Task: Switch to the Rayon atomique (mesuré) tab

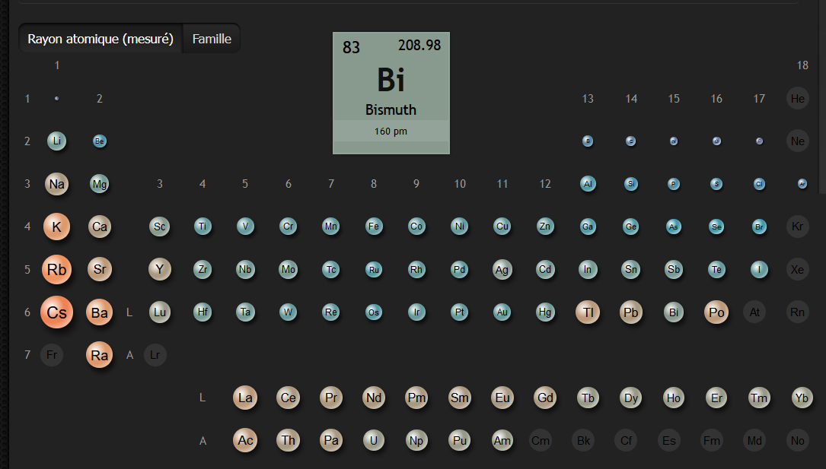Action: [101, 39]
